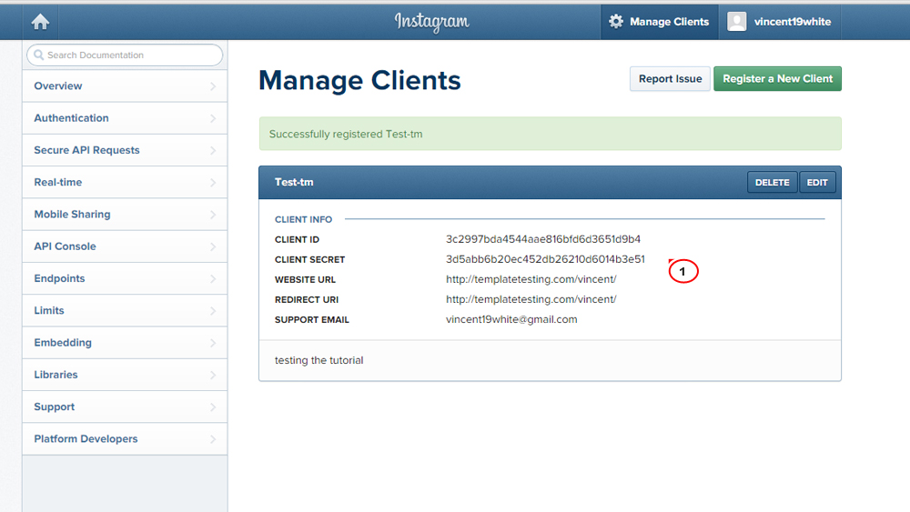Open the vincent19white account menu
The width and height of the screenshot is (910, 512).
(x=780, y=22)
